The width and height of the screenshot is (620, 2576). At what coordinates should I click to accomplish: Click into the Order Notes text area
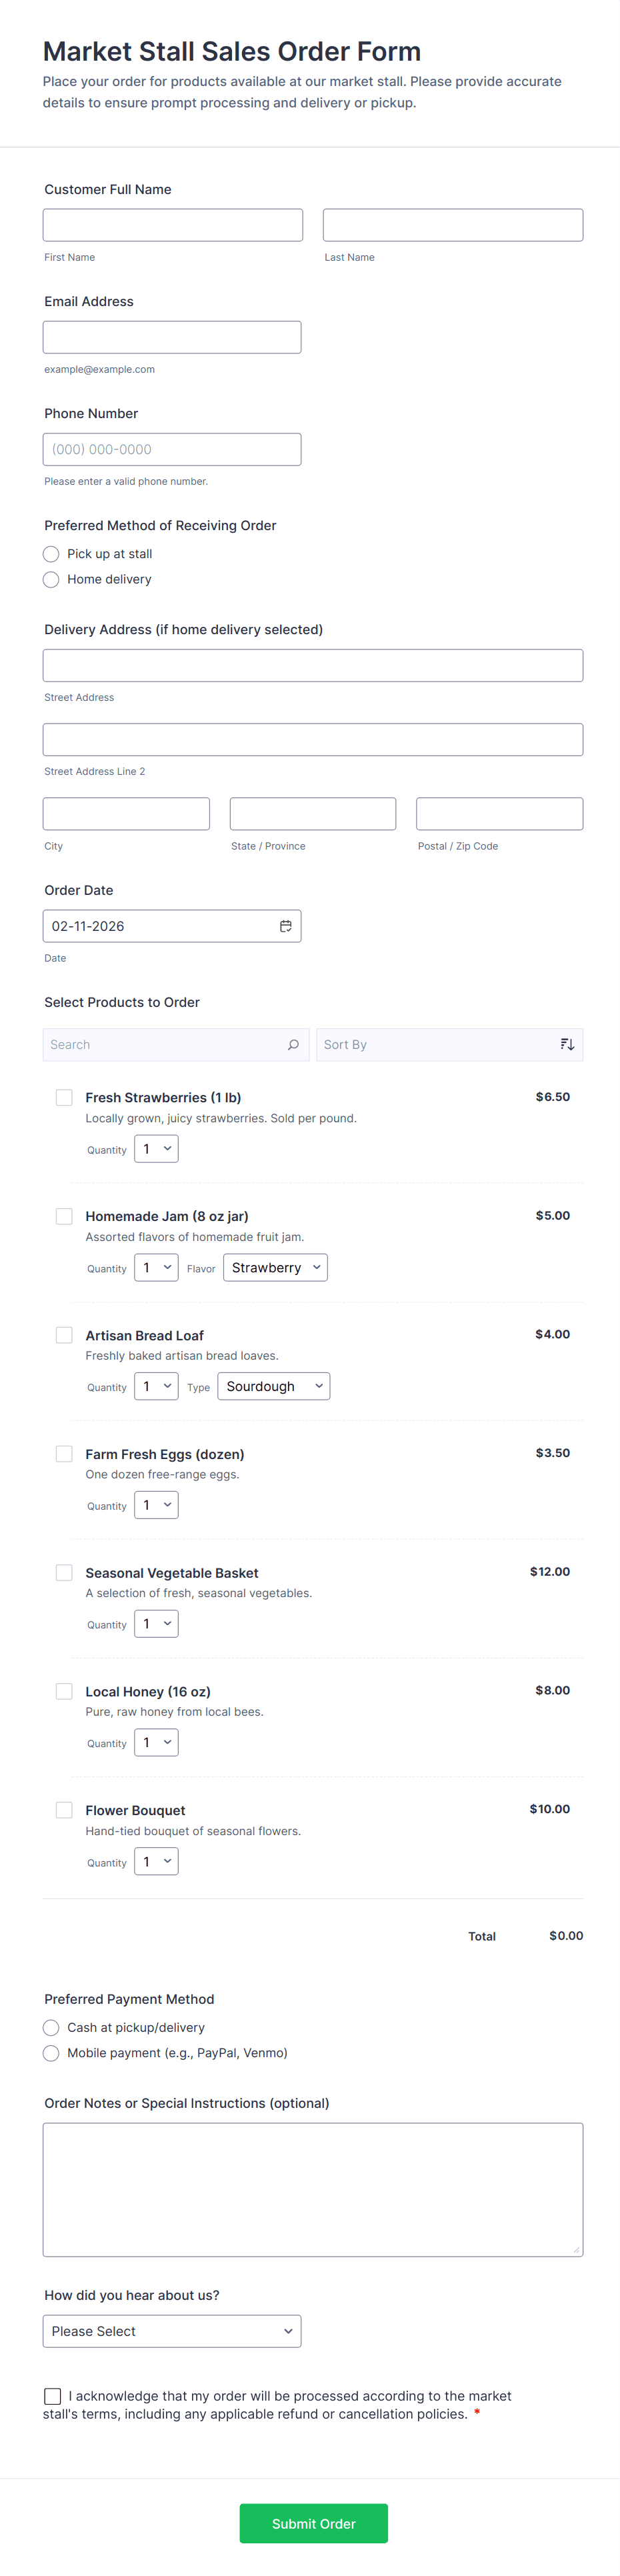[312, 2190]
